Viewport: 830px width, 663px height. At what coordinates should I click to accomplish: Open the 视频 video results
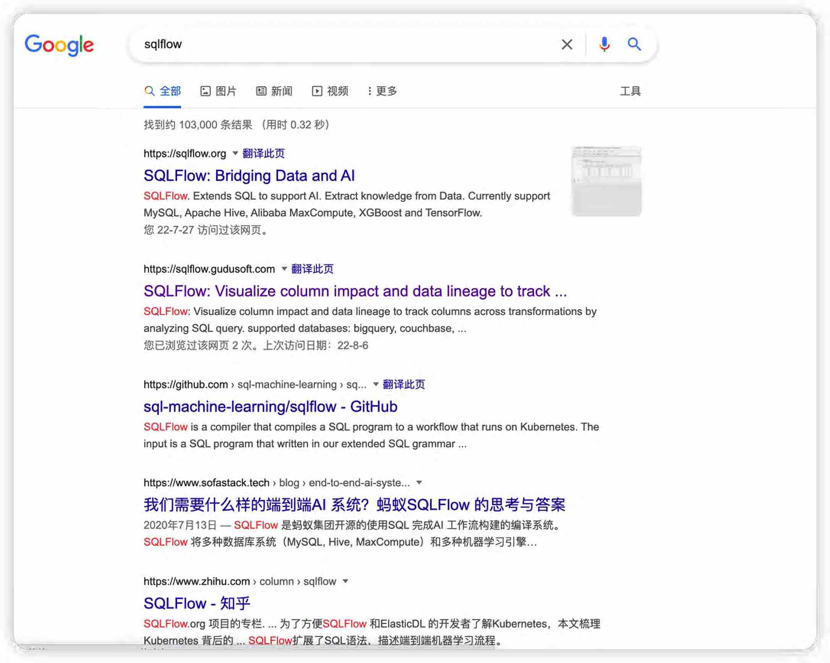pyautogui.click(x=332, y=91)
